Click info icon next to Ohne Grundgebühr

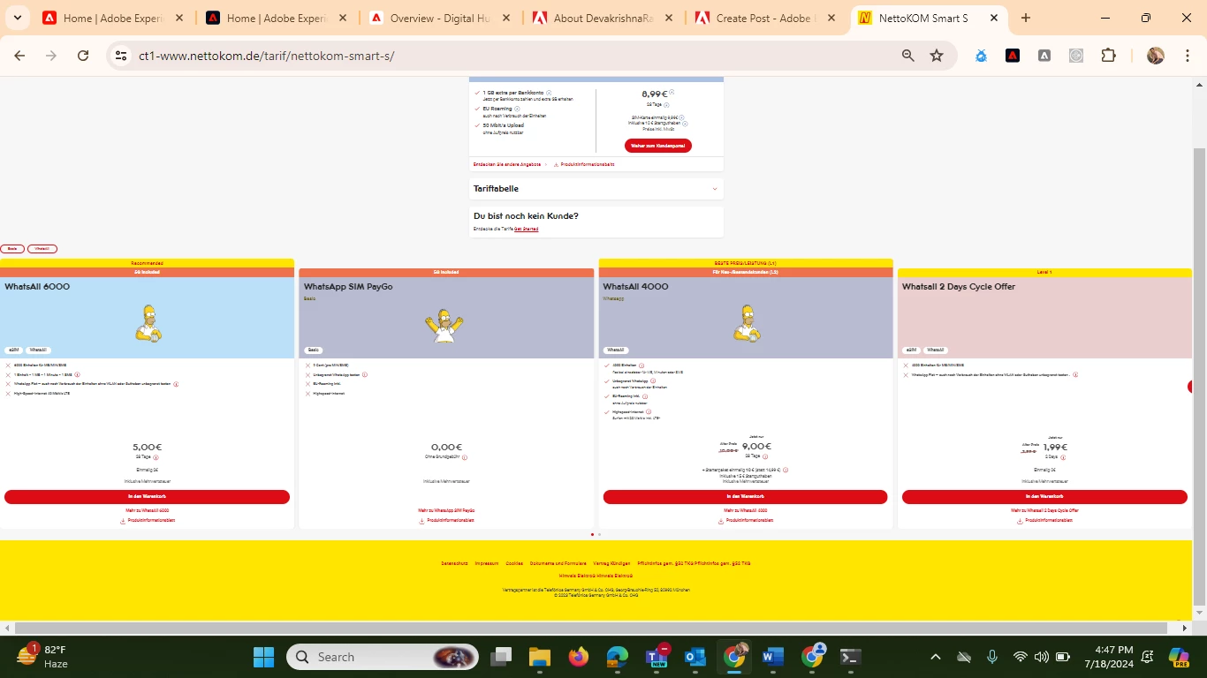[x=465, y=457]
